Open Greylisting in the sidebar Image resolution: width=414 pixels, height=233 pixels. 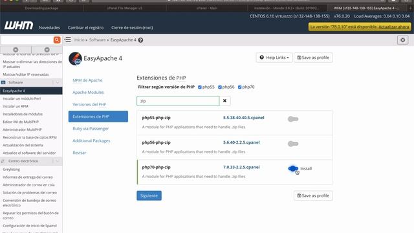coord(12,170)
